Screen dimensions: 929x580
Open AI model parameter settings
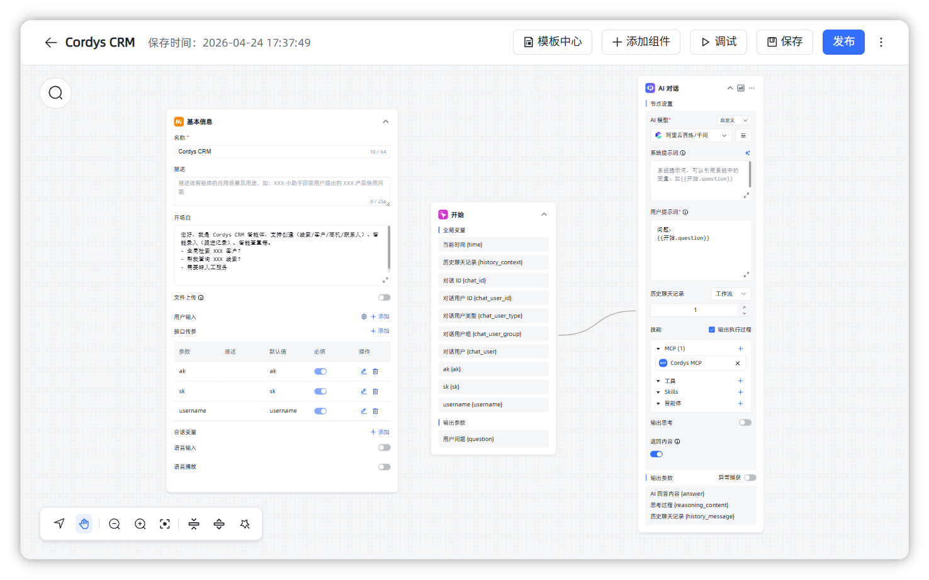click(743, 135)
